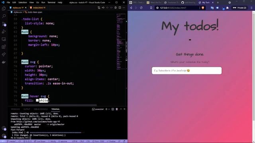
Task: Open editor More Actions ellipsis
Action: pyautogui.click(x=124, y=8)
